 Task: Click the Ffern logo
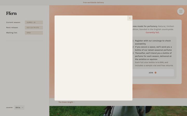click(x=11, y=13)
